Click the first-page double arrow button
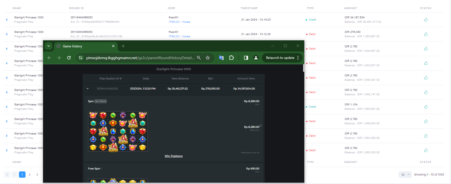 click(x=7, y=174)
